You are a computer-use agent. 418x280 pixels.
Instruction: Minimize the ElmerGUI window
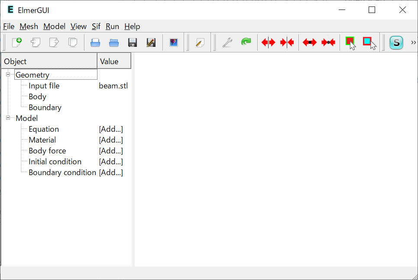coord(342,10)
